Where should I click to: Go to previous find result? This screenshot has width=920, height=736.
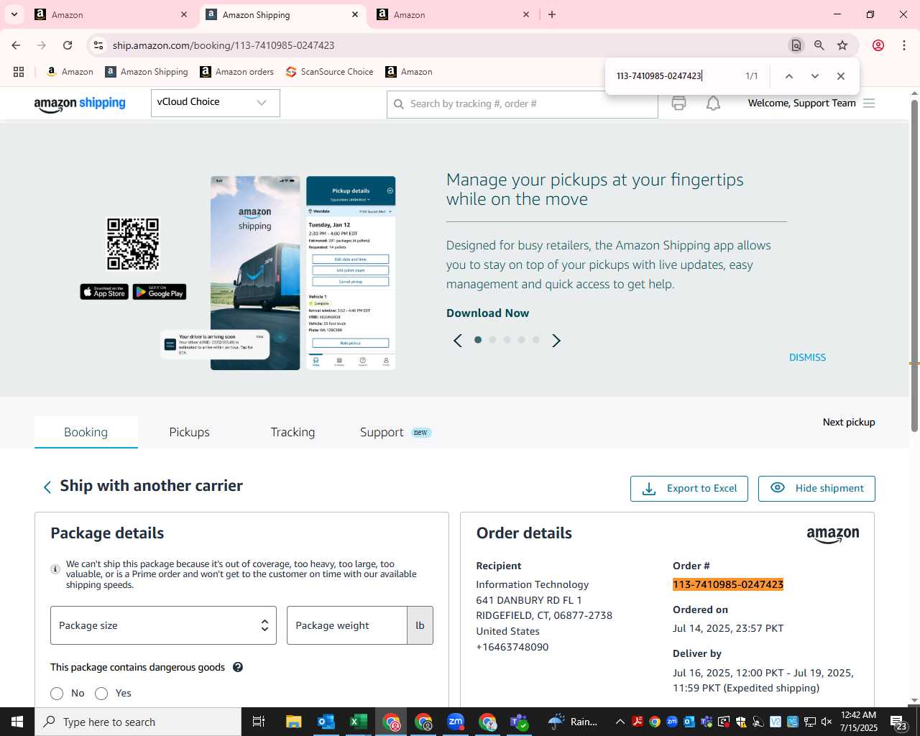[789, 76]
